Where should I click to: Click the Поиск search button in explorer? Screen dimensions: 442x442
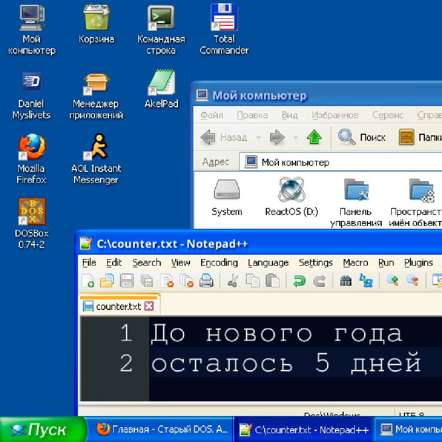(362, 137)
